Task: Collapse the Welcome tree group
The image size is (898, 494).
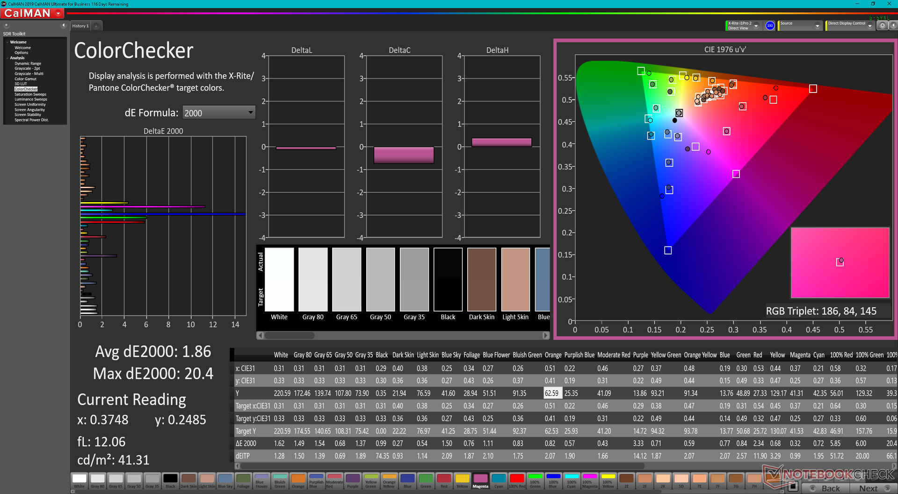Action: (7, 42)
